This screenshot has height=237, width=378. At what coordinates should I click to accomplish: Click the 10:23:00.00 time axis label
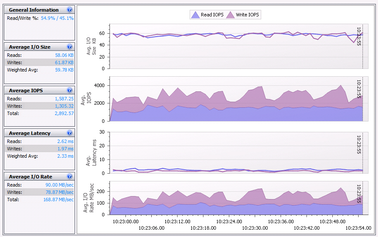[x=125, y=221]
